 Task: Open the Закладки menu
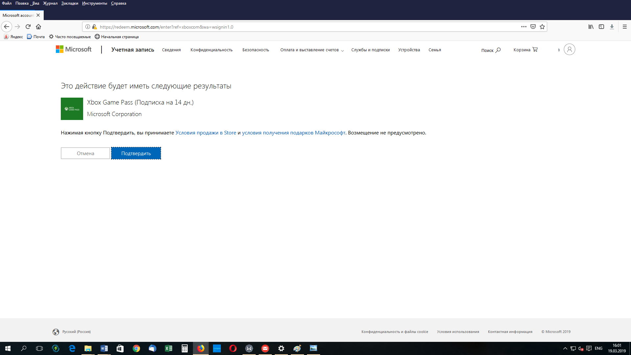coord(70,3)
